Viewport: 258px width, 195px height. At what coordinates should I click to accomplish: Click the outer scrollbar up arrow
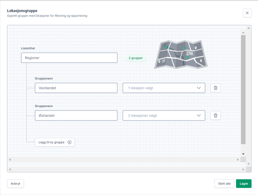(x=249, y=28)
